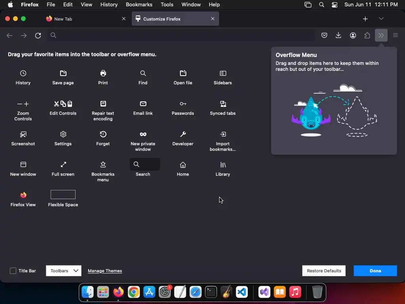Expand the list all tabs chevron
The image size is (405, 304).
pyautogui.click(x=381, y=19)
